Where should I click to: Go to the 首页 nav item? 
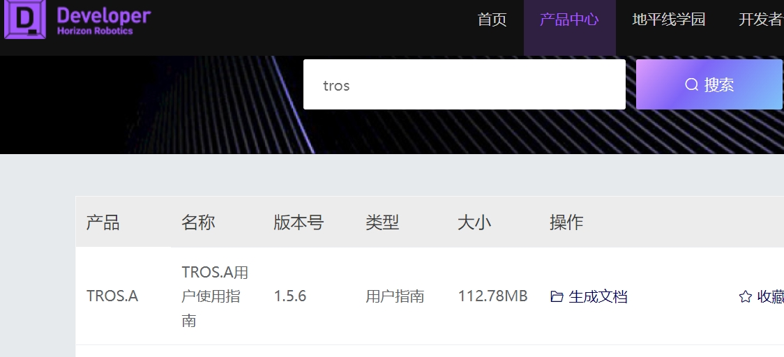click(492, 20)
